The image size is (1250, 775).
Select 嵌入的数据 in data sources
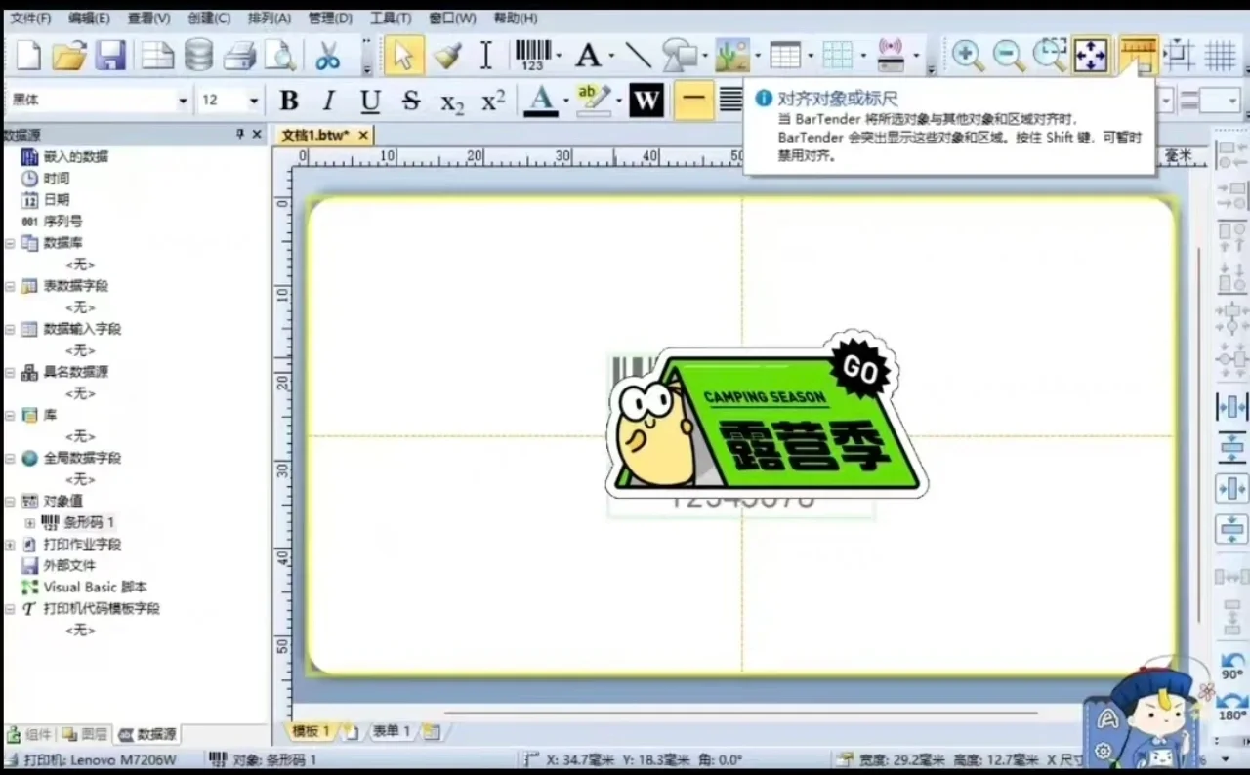(x=75, y=157)
